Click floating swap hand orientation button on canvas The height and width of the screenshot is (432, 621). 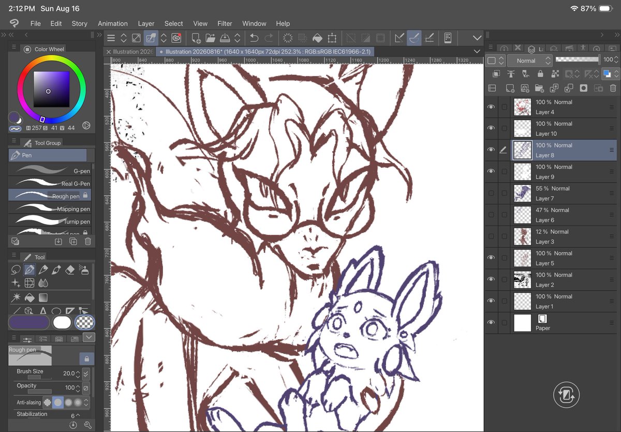pyautogui.click(x=566, y=396)
